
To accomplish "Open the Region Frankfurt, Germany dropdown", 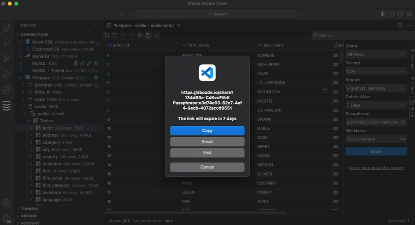I will click(x=376, y=88).
